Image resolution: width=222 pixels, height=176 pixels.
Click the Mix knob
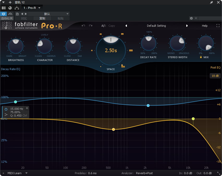point(206,43)
